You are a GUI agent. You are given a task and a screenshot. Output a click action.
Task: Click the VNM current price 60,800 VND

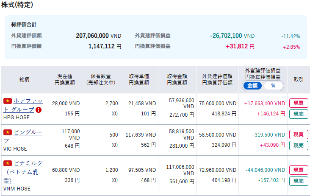[x=66, y=170]
